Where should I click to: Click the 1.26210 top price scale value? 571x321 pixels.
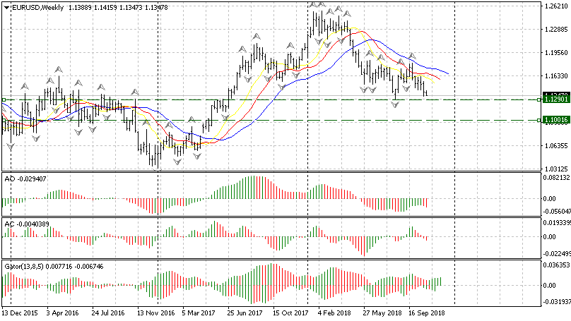[x=556, y=6]
